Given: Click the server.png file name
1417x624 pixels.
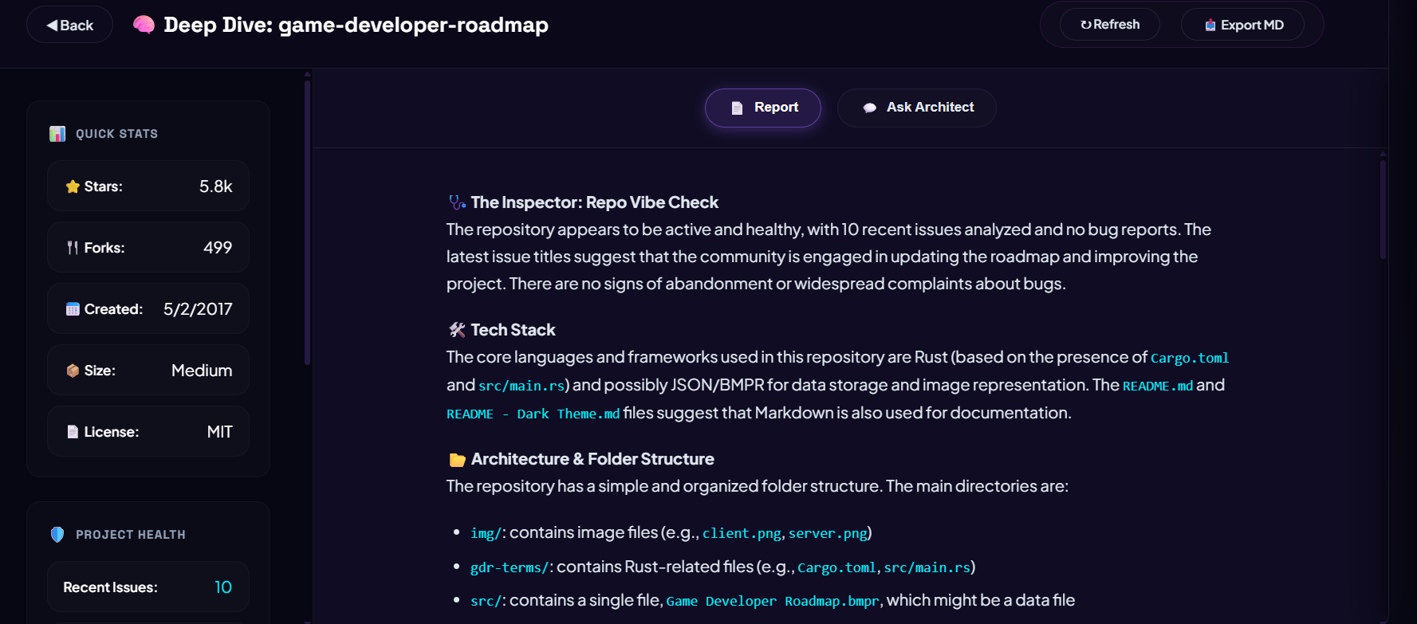Looking at the screenshot, I should pyautogui.click(x=828, y=533).
